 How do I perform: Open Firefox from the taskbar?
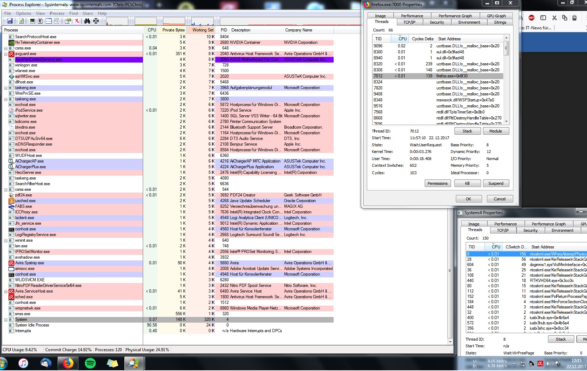(x=68, y=363)
